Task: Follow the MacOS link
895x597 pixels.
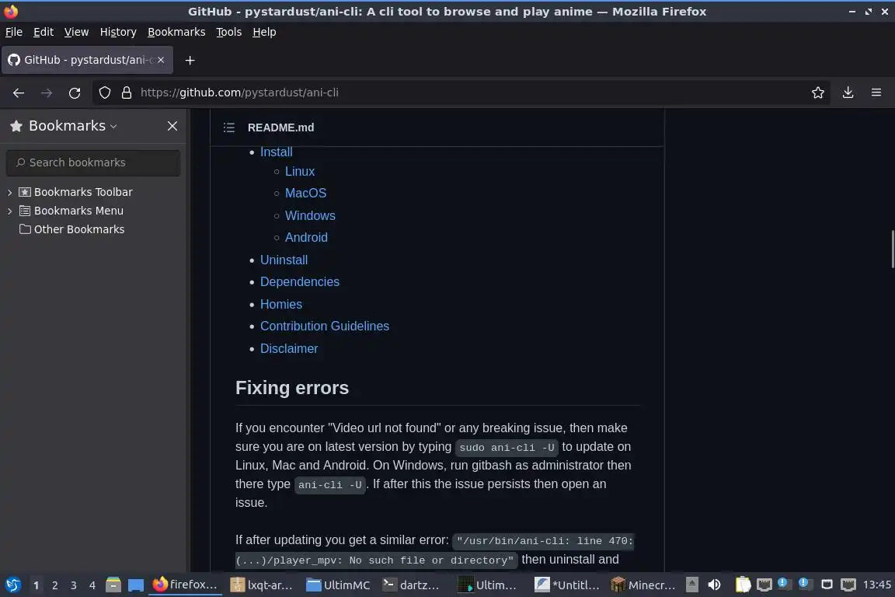Action: click(305, 193)
